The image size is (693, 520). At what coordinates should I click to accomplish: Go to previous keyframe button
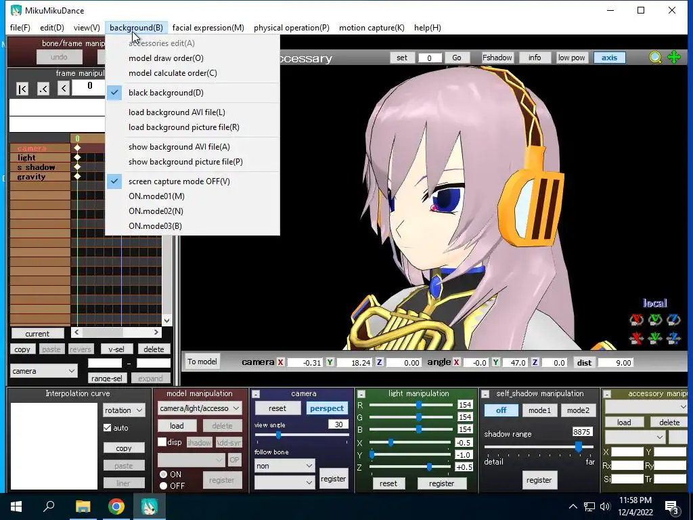pyautogui.click(x=43, y=89)
